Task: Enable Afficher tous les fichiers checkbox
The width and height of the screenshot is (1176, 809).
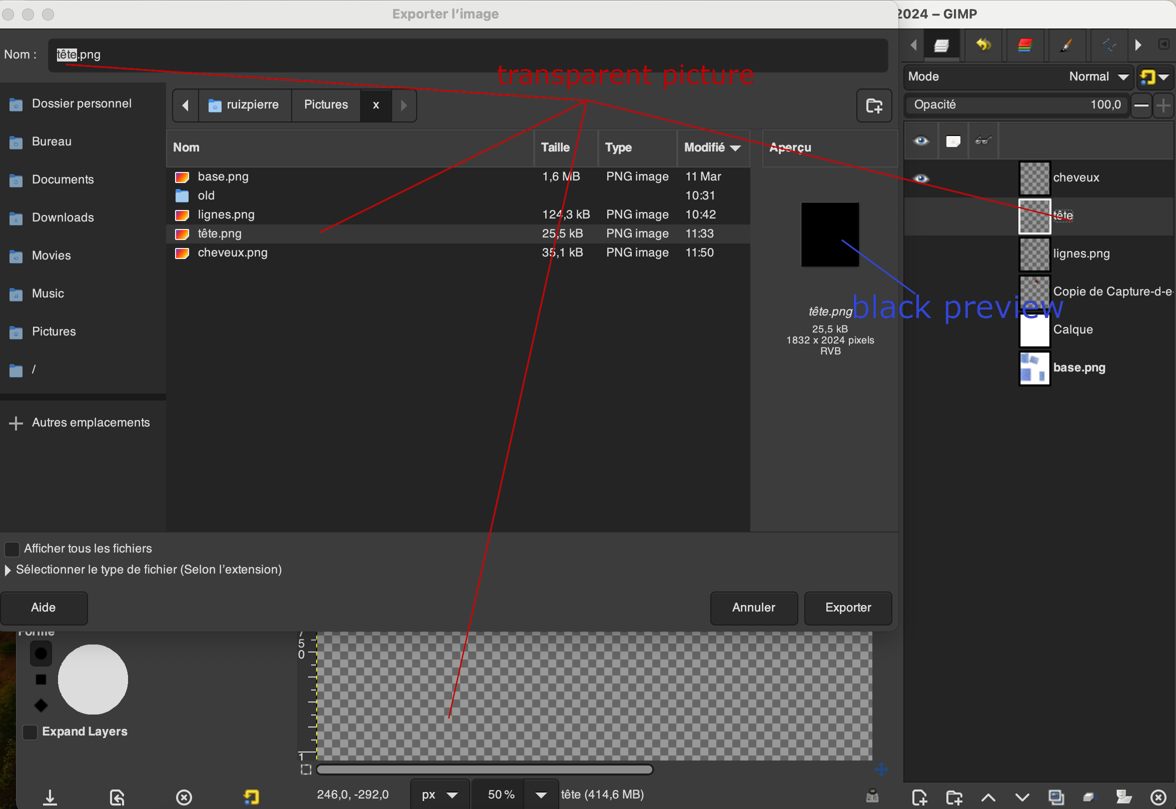Action: 12,548
